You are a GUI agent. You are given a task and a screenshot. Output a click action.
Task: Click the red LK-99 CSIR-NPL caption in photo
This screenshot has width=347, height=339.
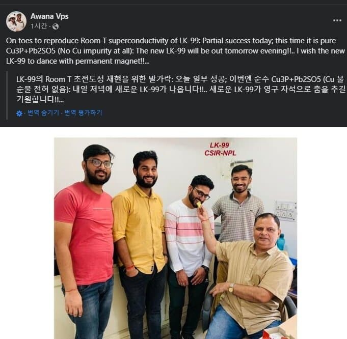[x=220, y=149]
